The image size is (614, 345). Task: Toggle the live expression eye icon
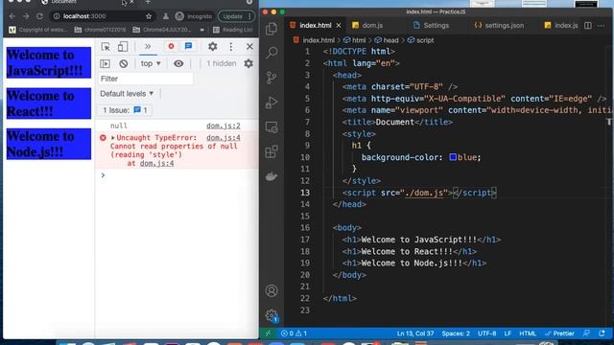coord(178,64)
